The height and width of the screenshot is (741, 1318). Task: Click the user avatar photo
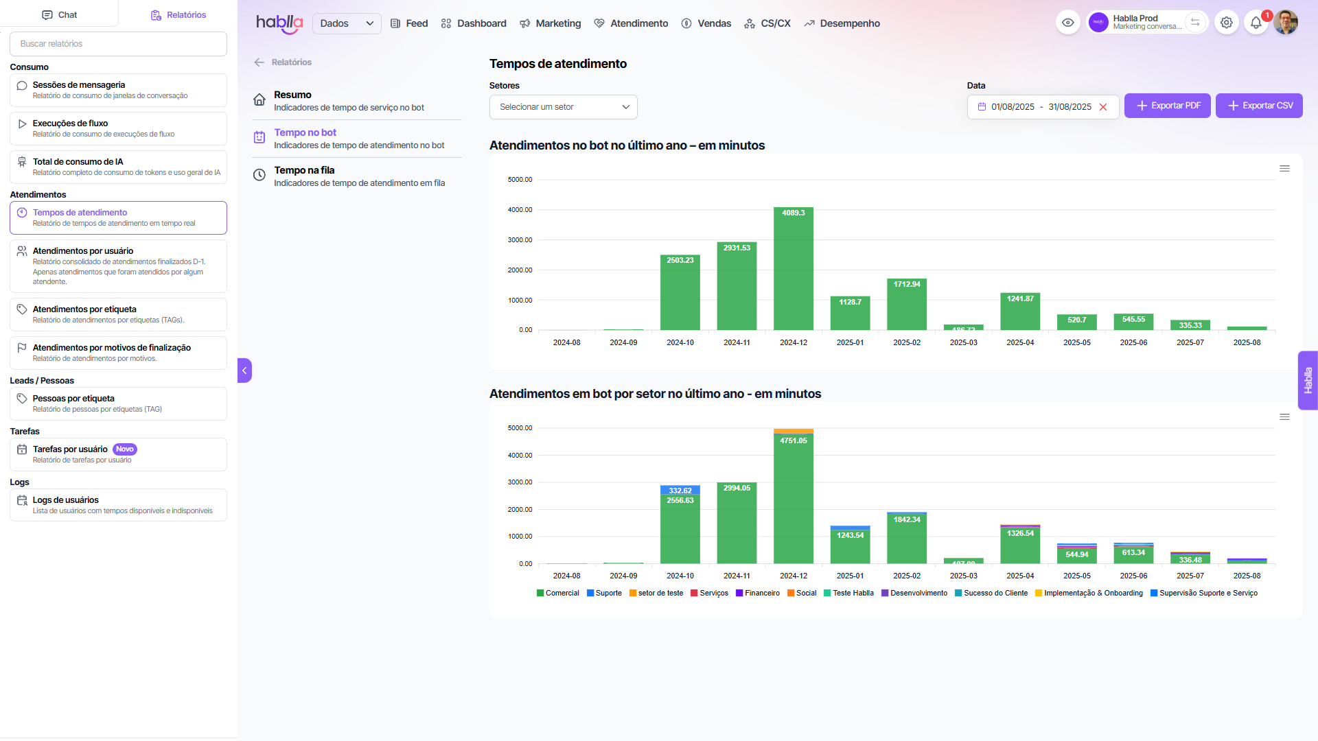pyautogui.click(x=1286, y=23)
